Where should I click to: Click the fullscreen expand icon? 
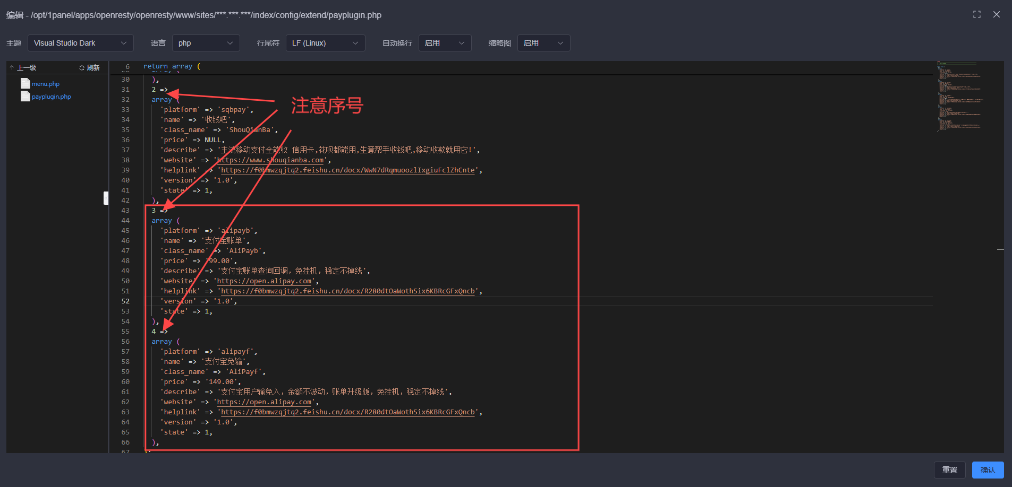click(x=976, y=15)
